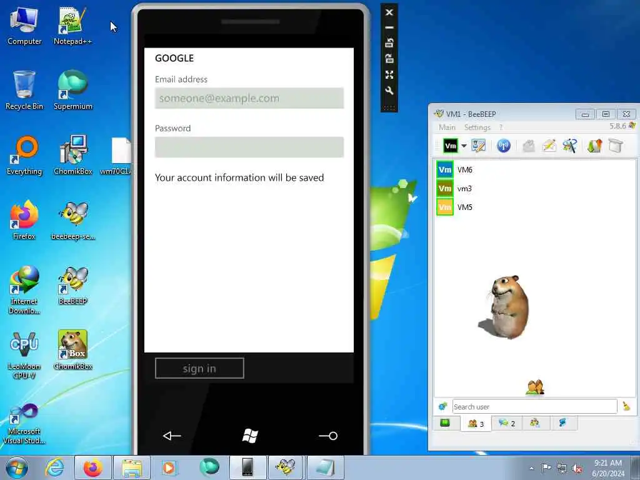640x480 pixels.
Task: Tap the phone Search key button
Action: coord(328,436)
